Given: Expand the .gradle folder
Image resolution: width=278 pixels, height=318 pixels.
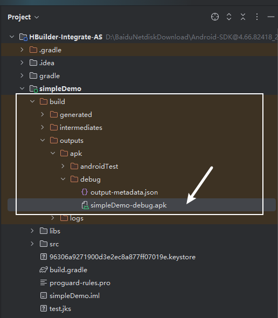Looking at the screenshot, I should point(22,50).
